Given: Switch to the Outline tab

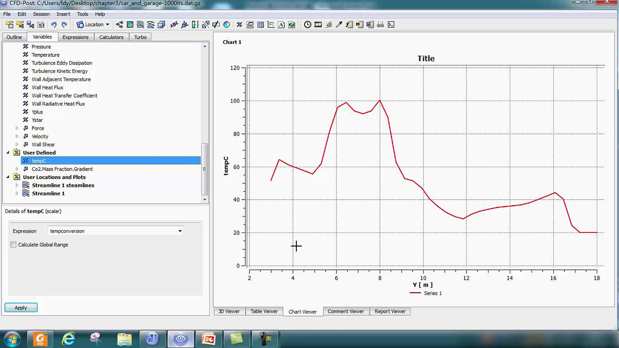Looking at the screenshot, I should click(14, 37).
